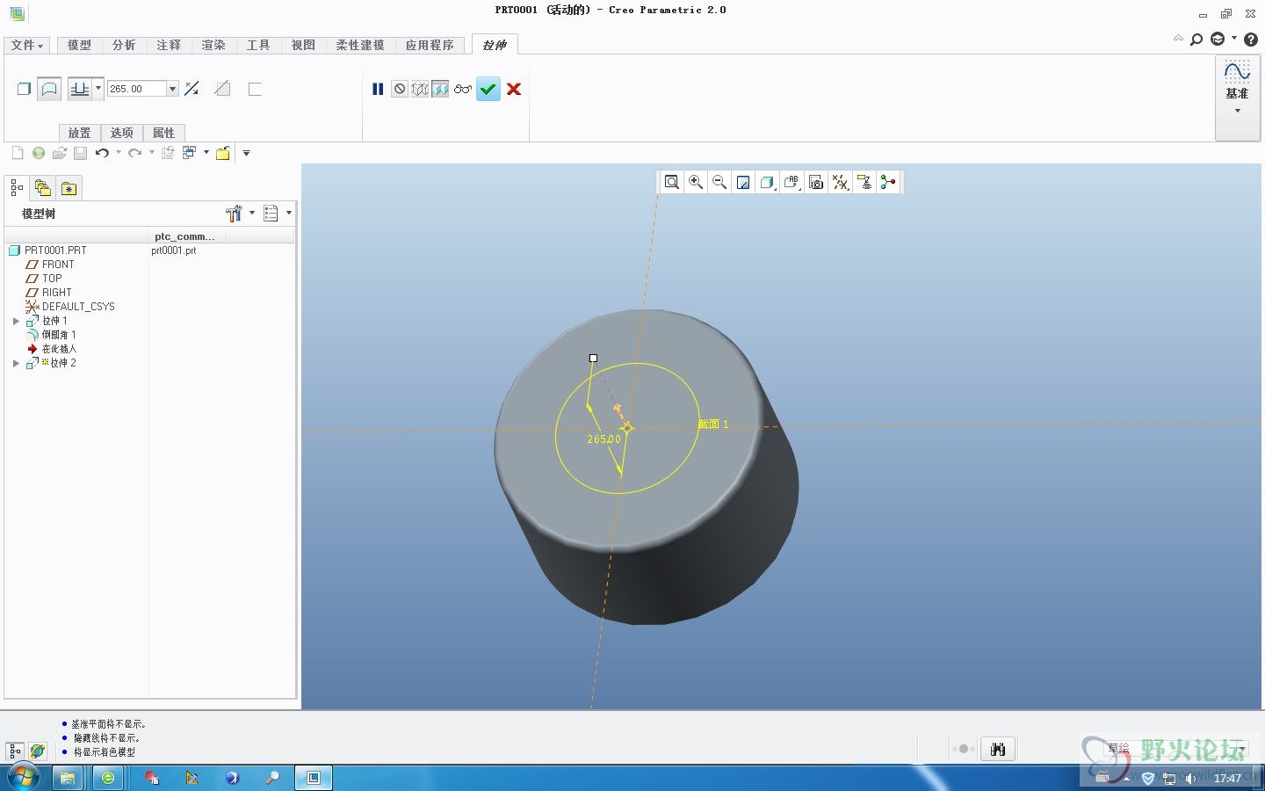Toggle the spin center icon
The height and width of the screenshot is (791, 1265).
tap(888, 182)
